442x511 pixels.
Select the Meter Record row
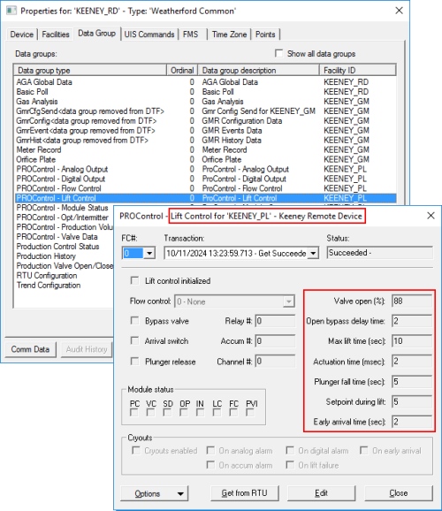(205, 150)
